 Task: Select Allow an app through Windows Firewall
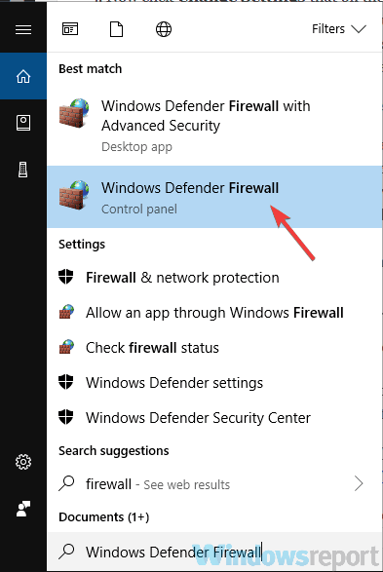214,313
